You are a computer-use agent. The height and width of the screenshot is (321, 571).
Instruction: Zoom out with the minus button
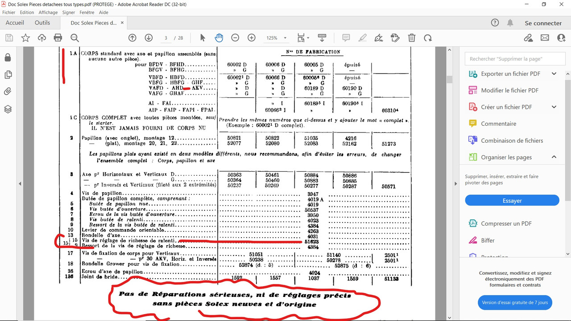(235, 38)
